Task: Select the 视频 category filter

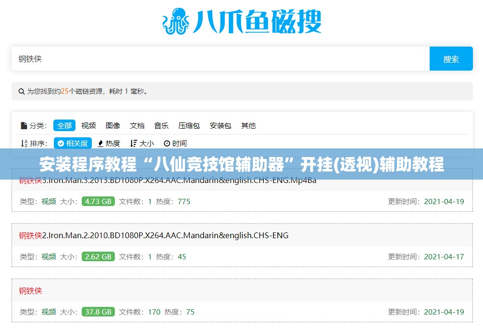Action: coord(89,125)
